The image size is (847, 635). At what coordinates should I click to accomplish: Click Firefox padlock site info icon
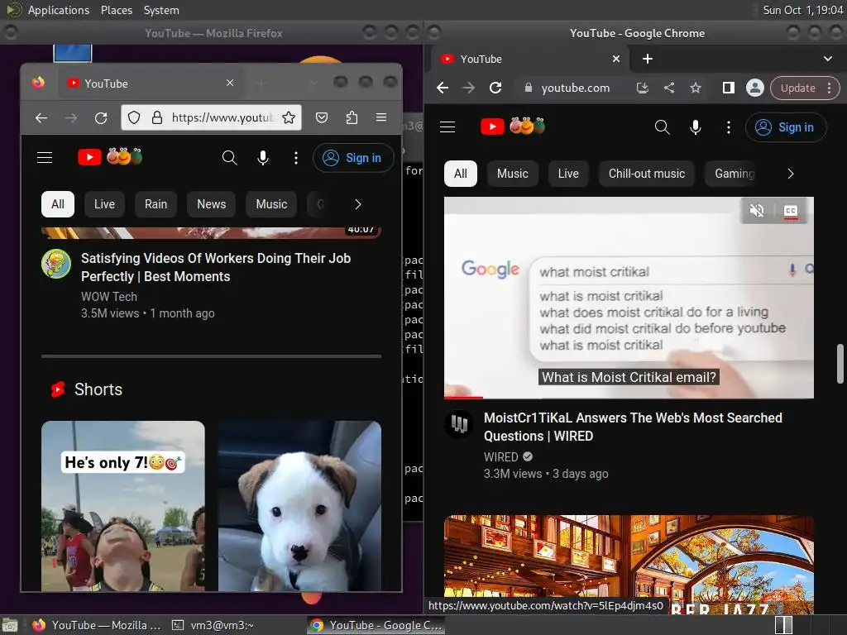157,117
